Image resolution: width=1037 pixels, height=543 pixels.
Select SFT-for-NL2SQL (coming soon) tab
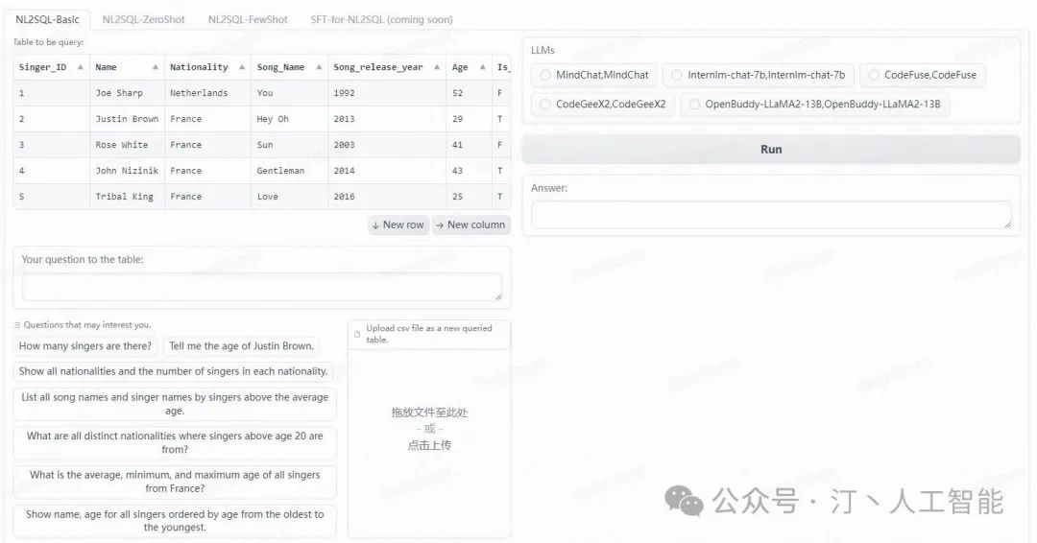(381, 19)
